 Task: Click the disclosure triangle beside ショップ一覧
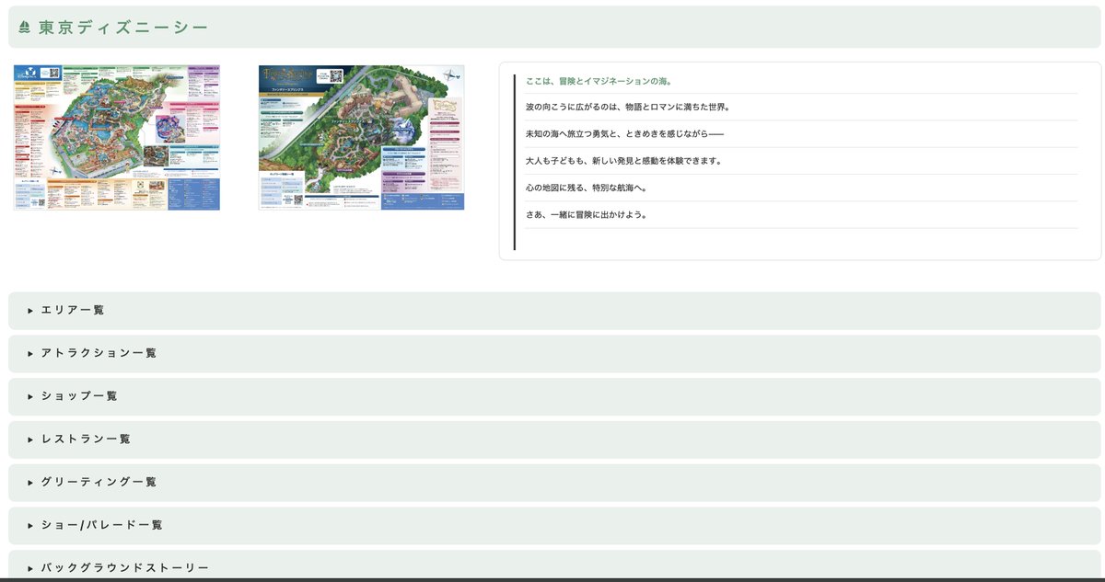[29, 396]
